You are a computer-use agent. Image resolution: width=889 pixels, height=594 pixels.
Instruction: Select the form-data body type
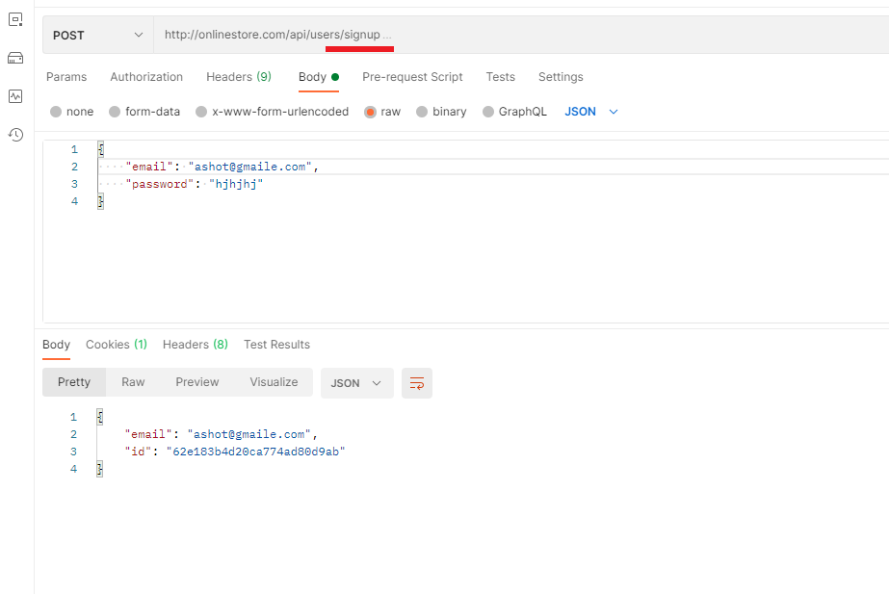144,112
